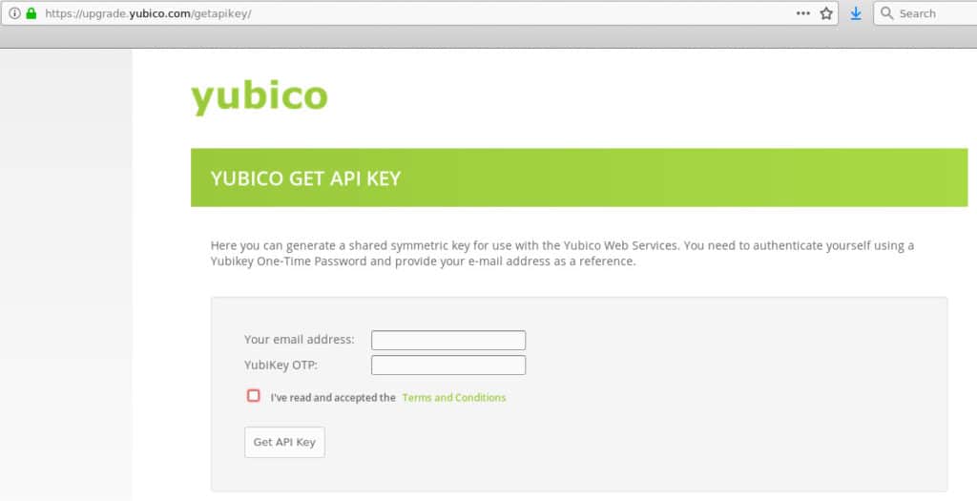Click the green yubico logo
The image size is (977, 501).
[x=260, y=97]
